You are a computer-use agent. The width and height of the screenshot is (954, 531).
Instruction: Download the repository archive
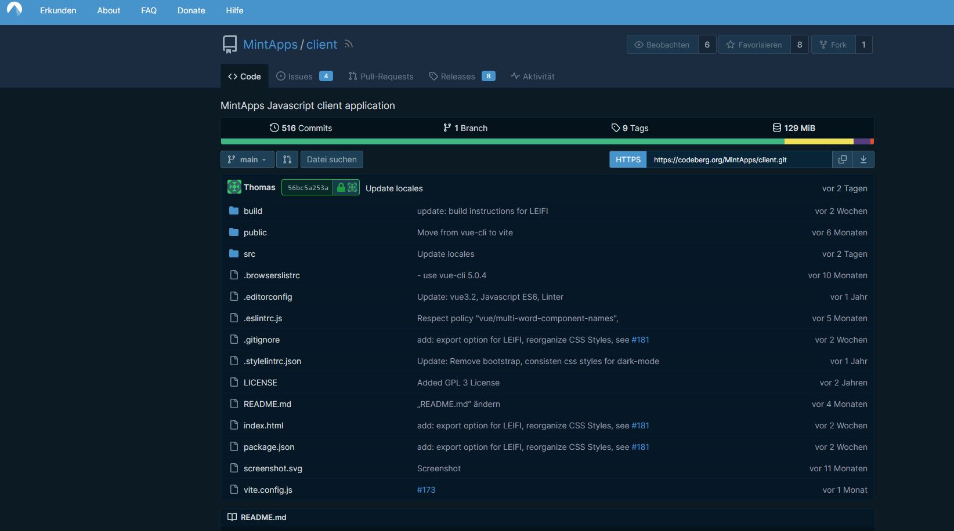click(863, 159)
